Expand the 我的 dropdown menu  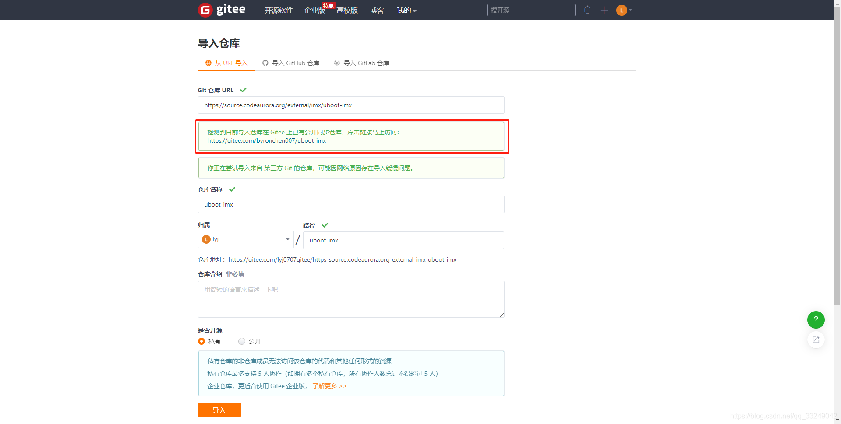click(x=406, y=10)
